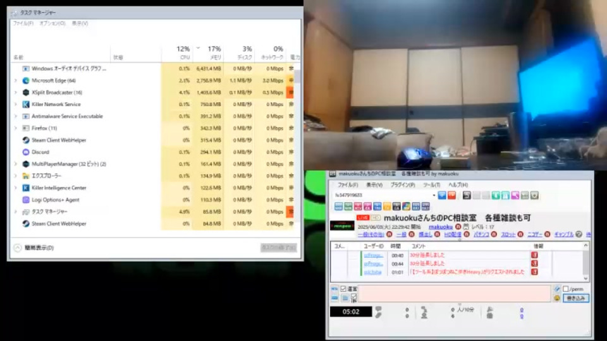Open the broadcast ID lv347919633 dropdown arrow
This screenshot has width=607, height=341.
pyautogui.click(x=434, y=195)
